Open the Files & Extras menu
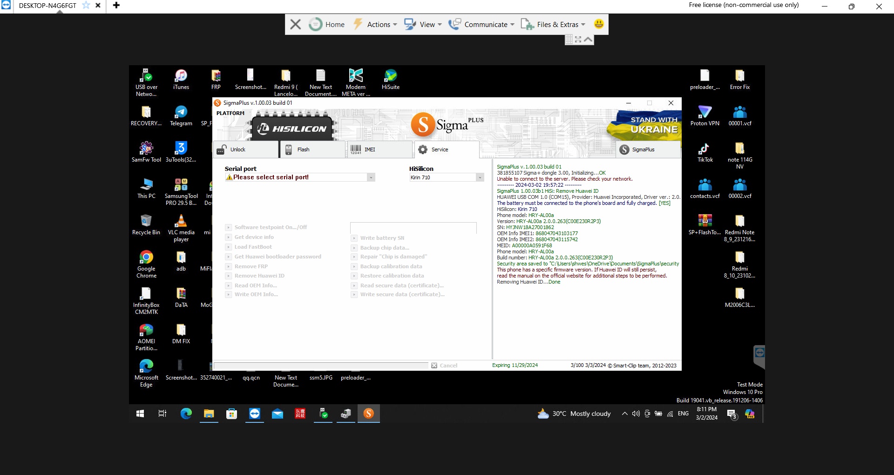Image resolution: width=894 pixels, height=475 pixels. (x=553, y=24)
